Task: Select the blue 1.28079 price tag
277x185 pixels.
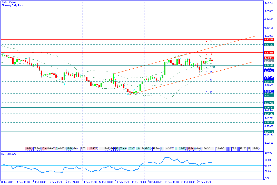Action: [x=269, y=91]
